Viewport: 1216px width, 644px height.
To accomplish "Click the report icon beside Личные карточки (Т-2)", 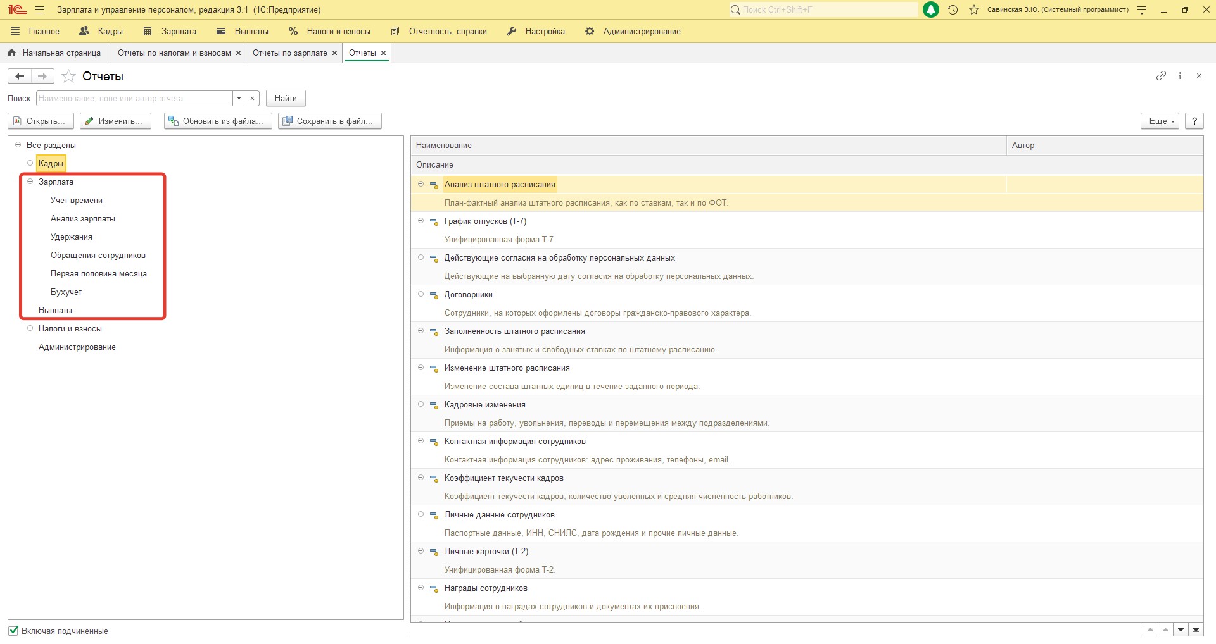I will [434, 552].
